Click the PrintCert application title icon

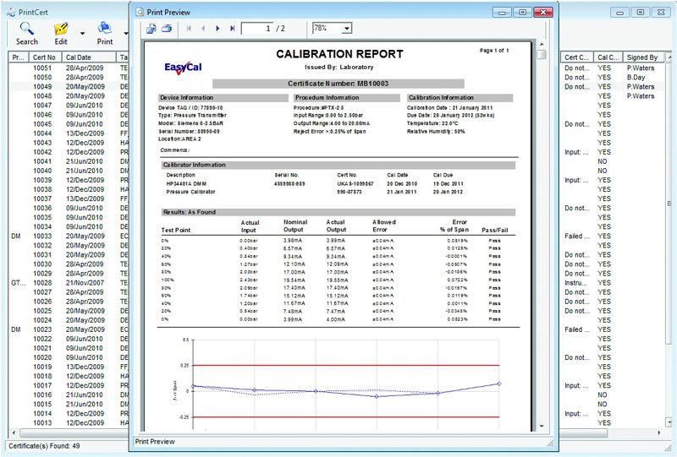pos(11,12)
